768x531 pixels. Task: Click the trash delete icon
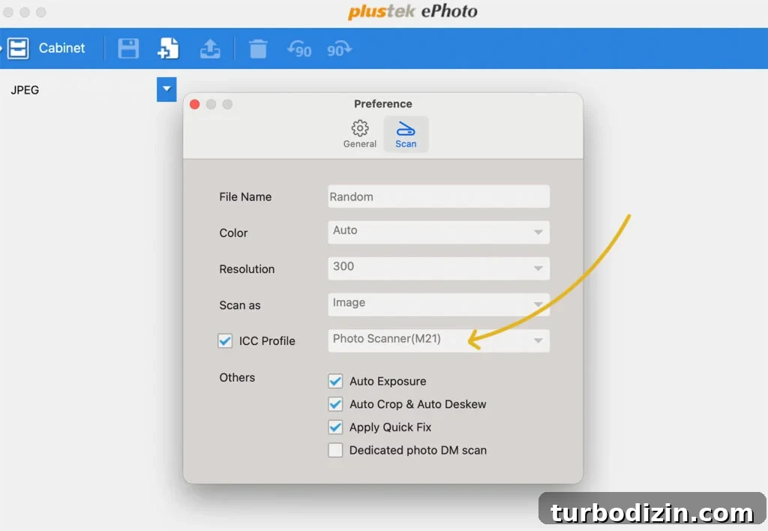[x=258, y=49]
